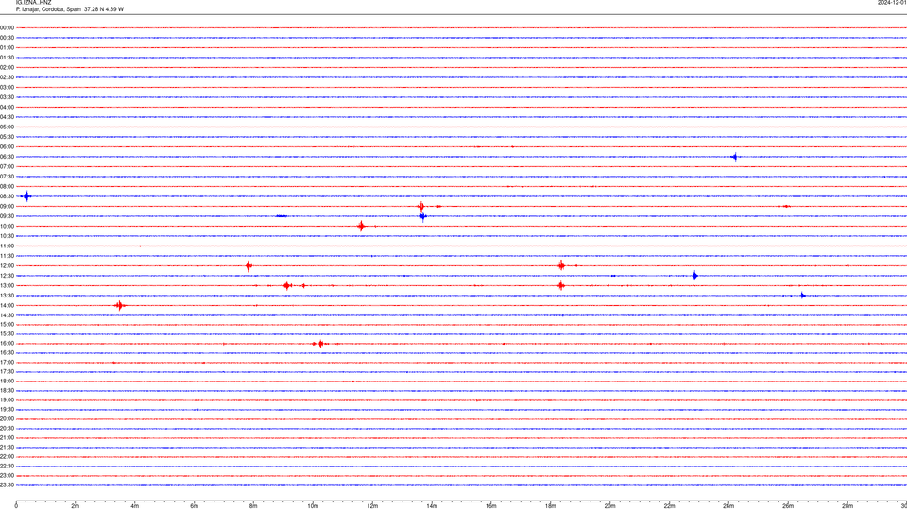Click the 01:30 trace time label
Viewport: 907px width, 510px height.
pos(7,58)
